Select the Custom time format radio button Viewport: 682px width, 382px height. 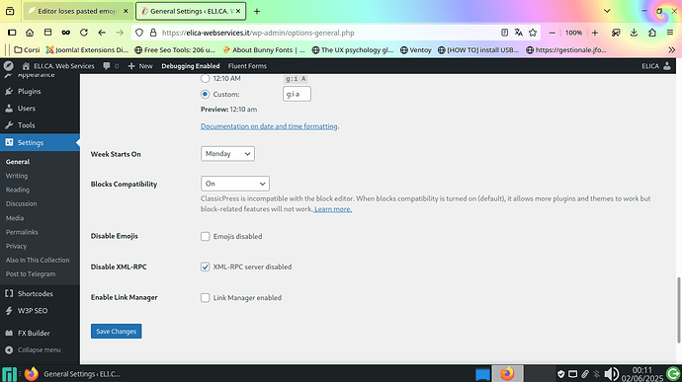coord(205,94)
